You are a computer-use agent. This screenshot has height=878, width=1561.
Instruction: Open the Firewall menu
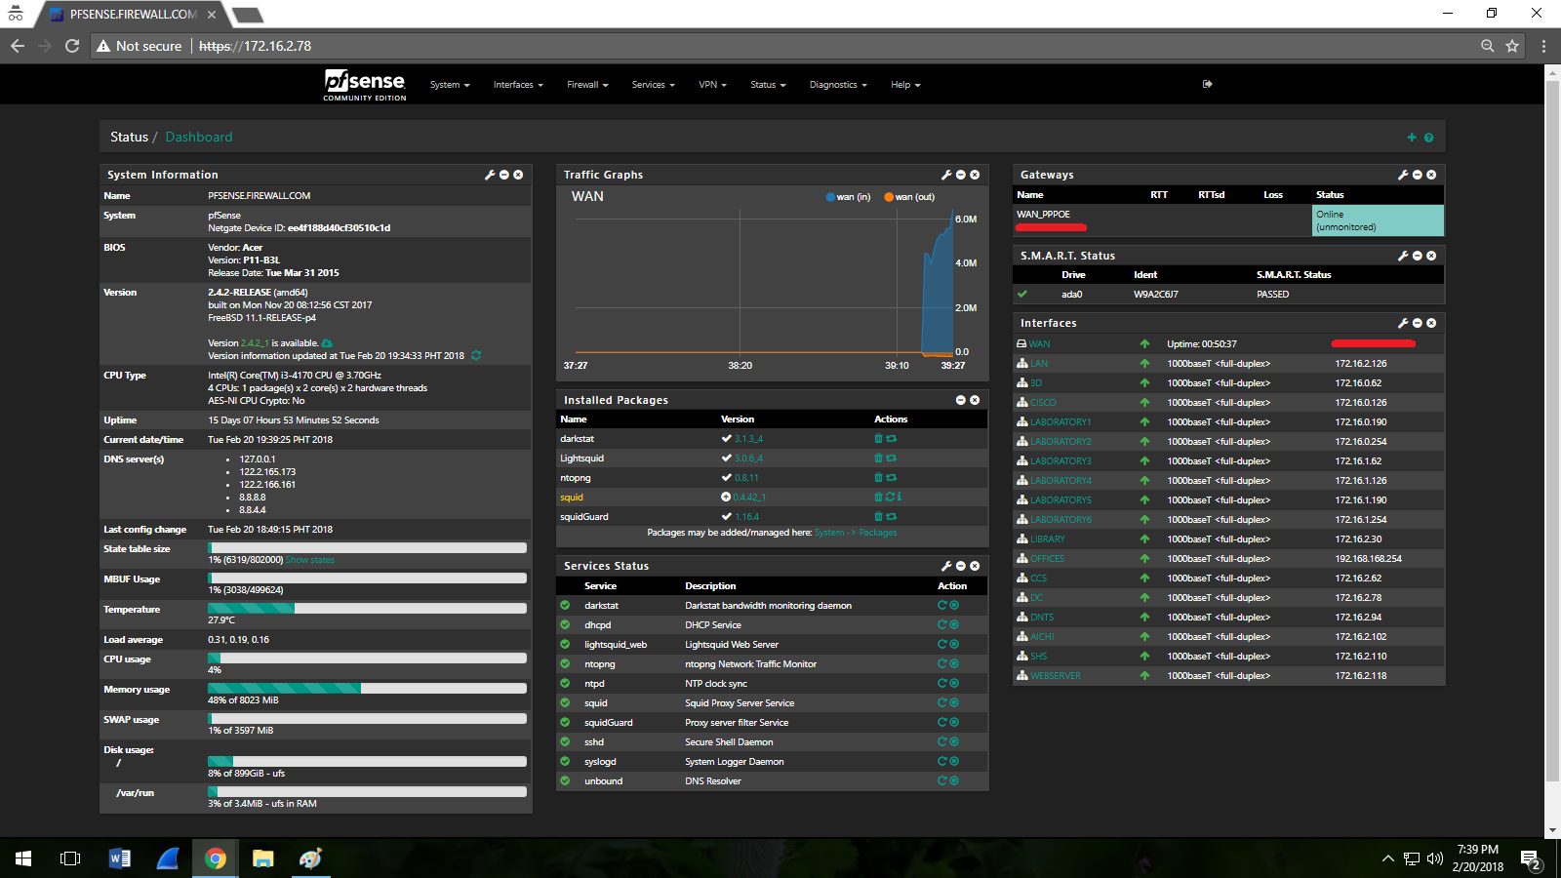click(x=587, y=85)
